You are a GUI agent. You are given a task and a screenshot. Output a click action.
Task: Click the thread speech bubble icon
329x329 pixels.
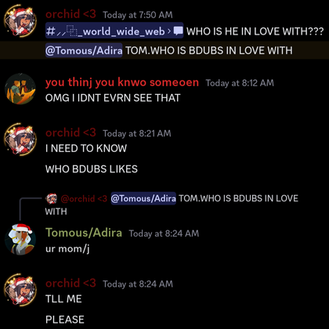[x=179, y=31]
